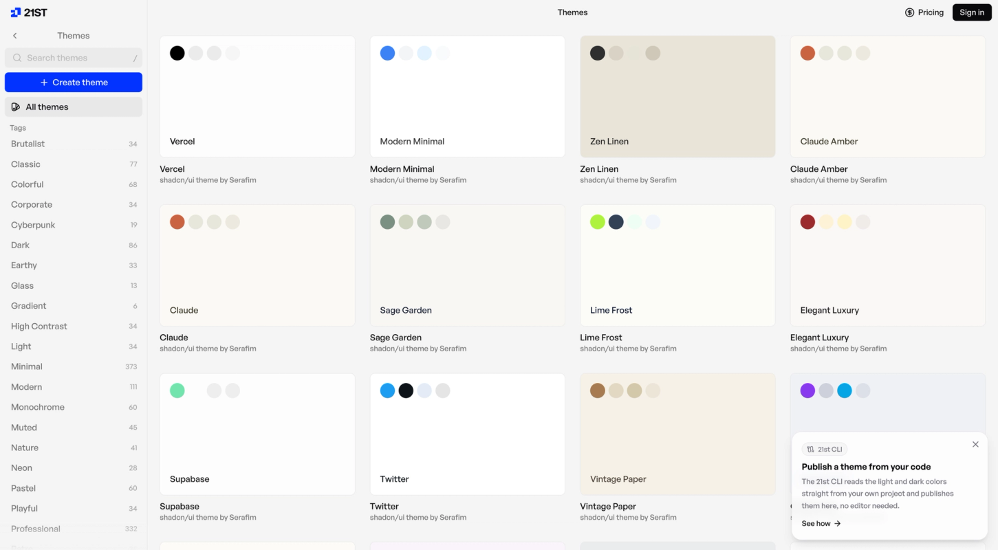
Task: Click the All themes palette icon
Action: (16, 107)
